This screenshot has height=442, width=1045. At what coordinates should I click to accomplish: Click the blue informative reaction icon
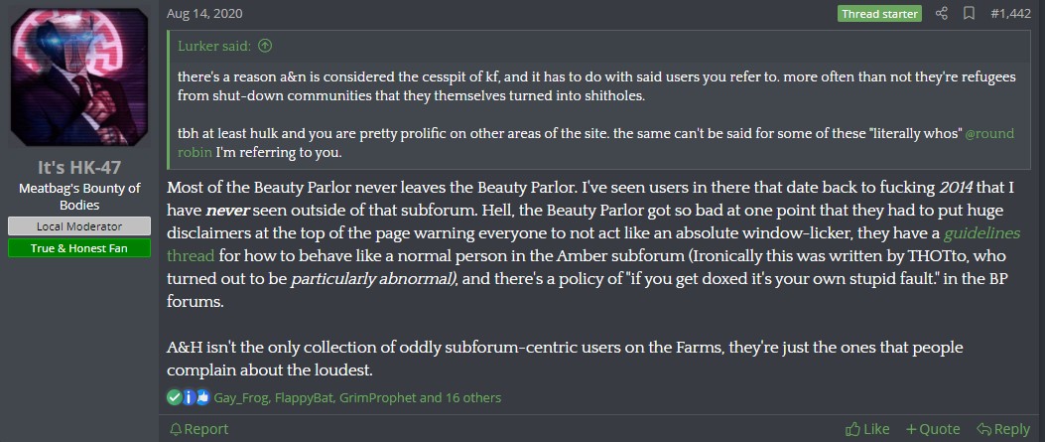pos(189,398)
